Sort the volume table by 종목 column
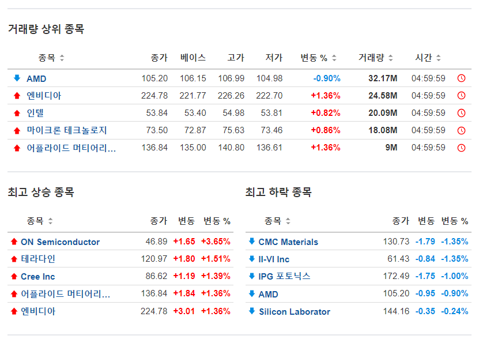Image resolution: width=479 pixels, height=343 pixels. coord(62,58)
